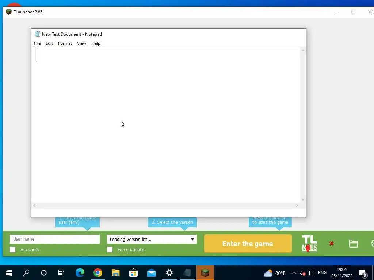Click Notepad vertical scrollbar down arrow
Screen dimensions: 374x280
coord(303,199)
